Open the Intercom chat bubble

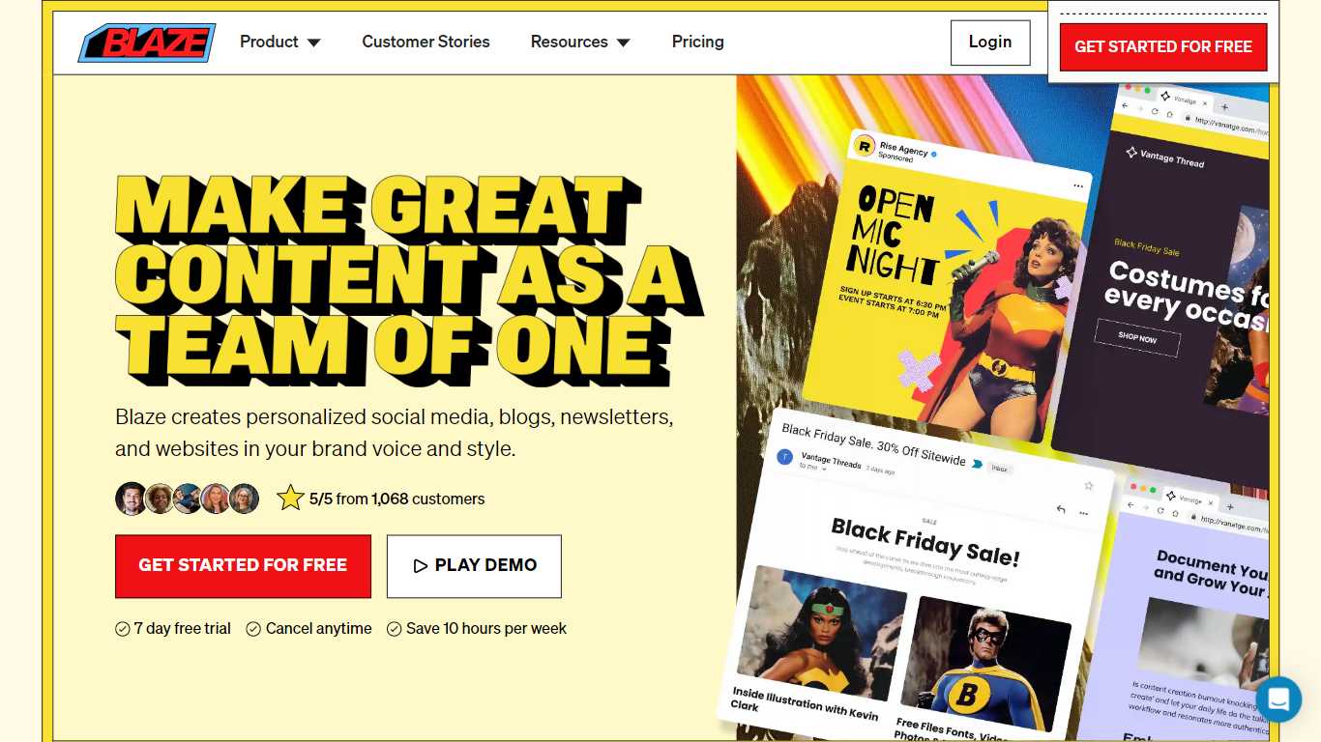pos(1278,699)
